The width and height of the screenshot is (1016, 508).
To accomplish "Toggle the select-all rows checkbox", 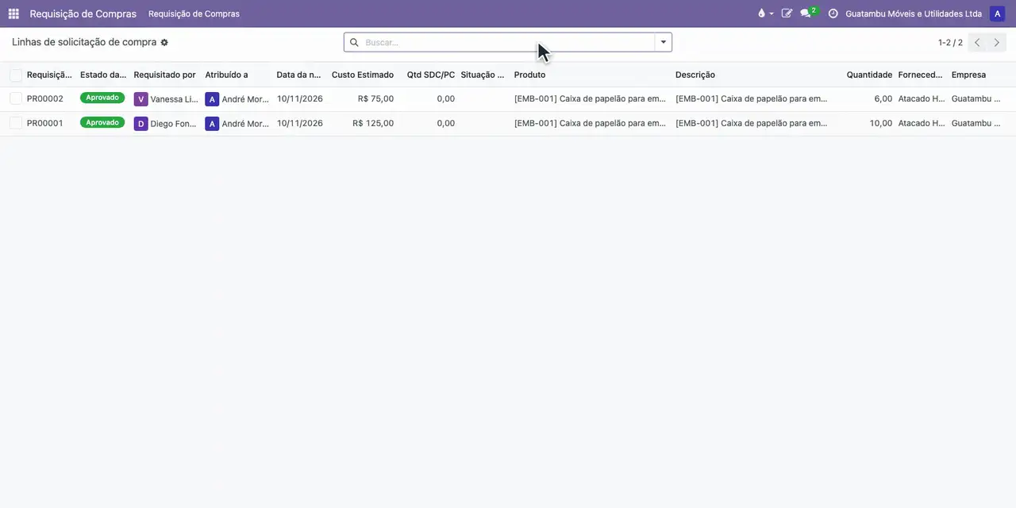I will click(x=16, y=75).
